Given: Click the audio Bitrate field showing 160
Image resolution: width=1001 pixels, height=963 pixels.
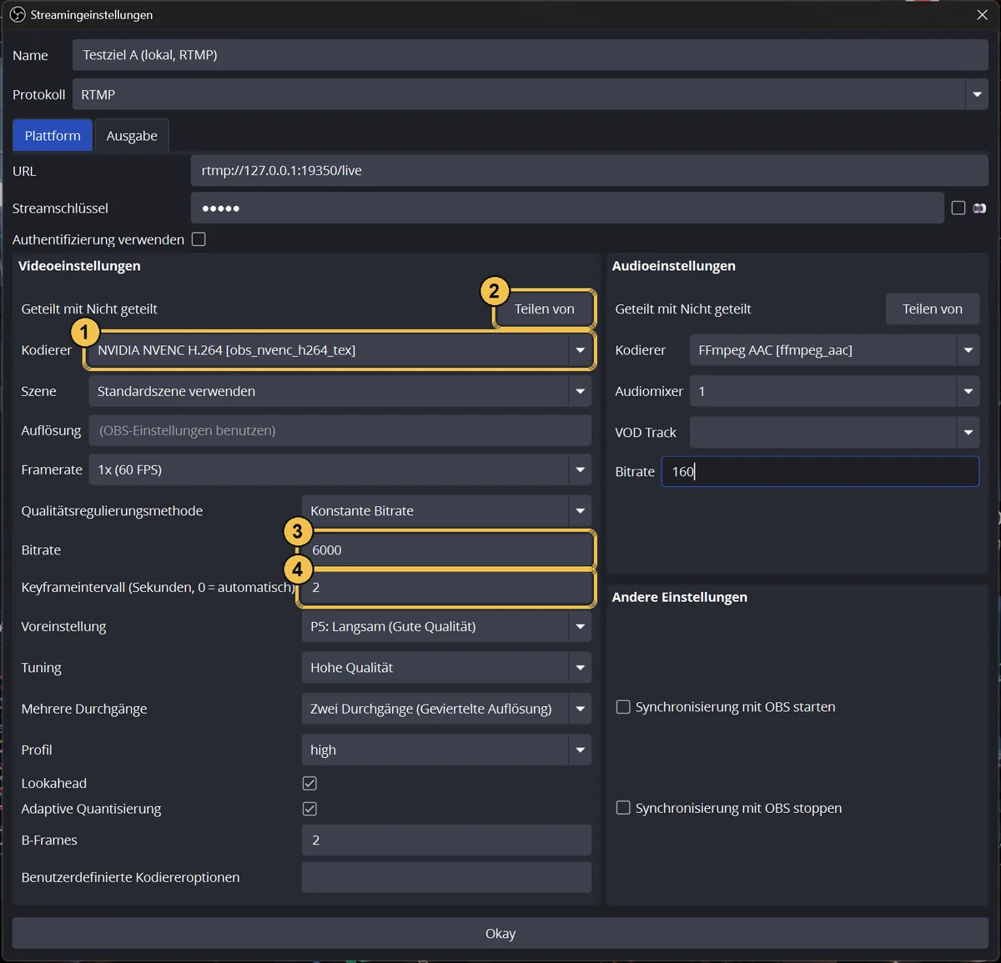Looking at the screenshot, I should coord(820,471).
